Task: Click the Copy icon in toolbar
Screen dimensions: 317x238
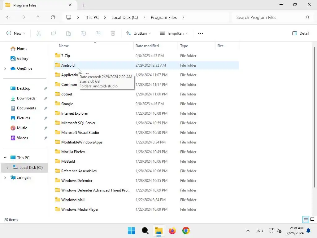Action: click(x=54, y=33)
